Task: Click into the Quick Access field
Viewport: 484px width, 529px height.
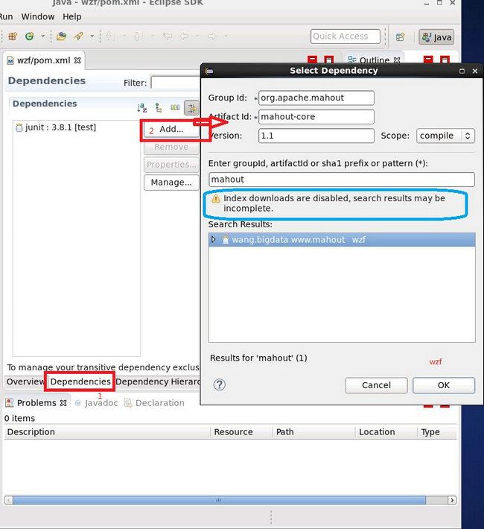Action: [x=345, y=37]
